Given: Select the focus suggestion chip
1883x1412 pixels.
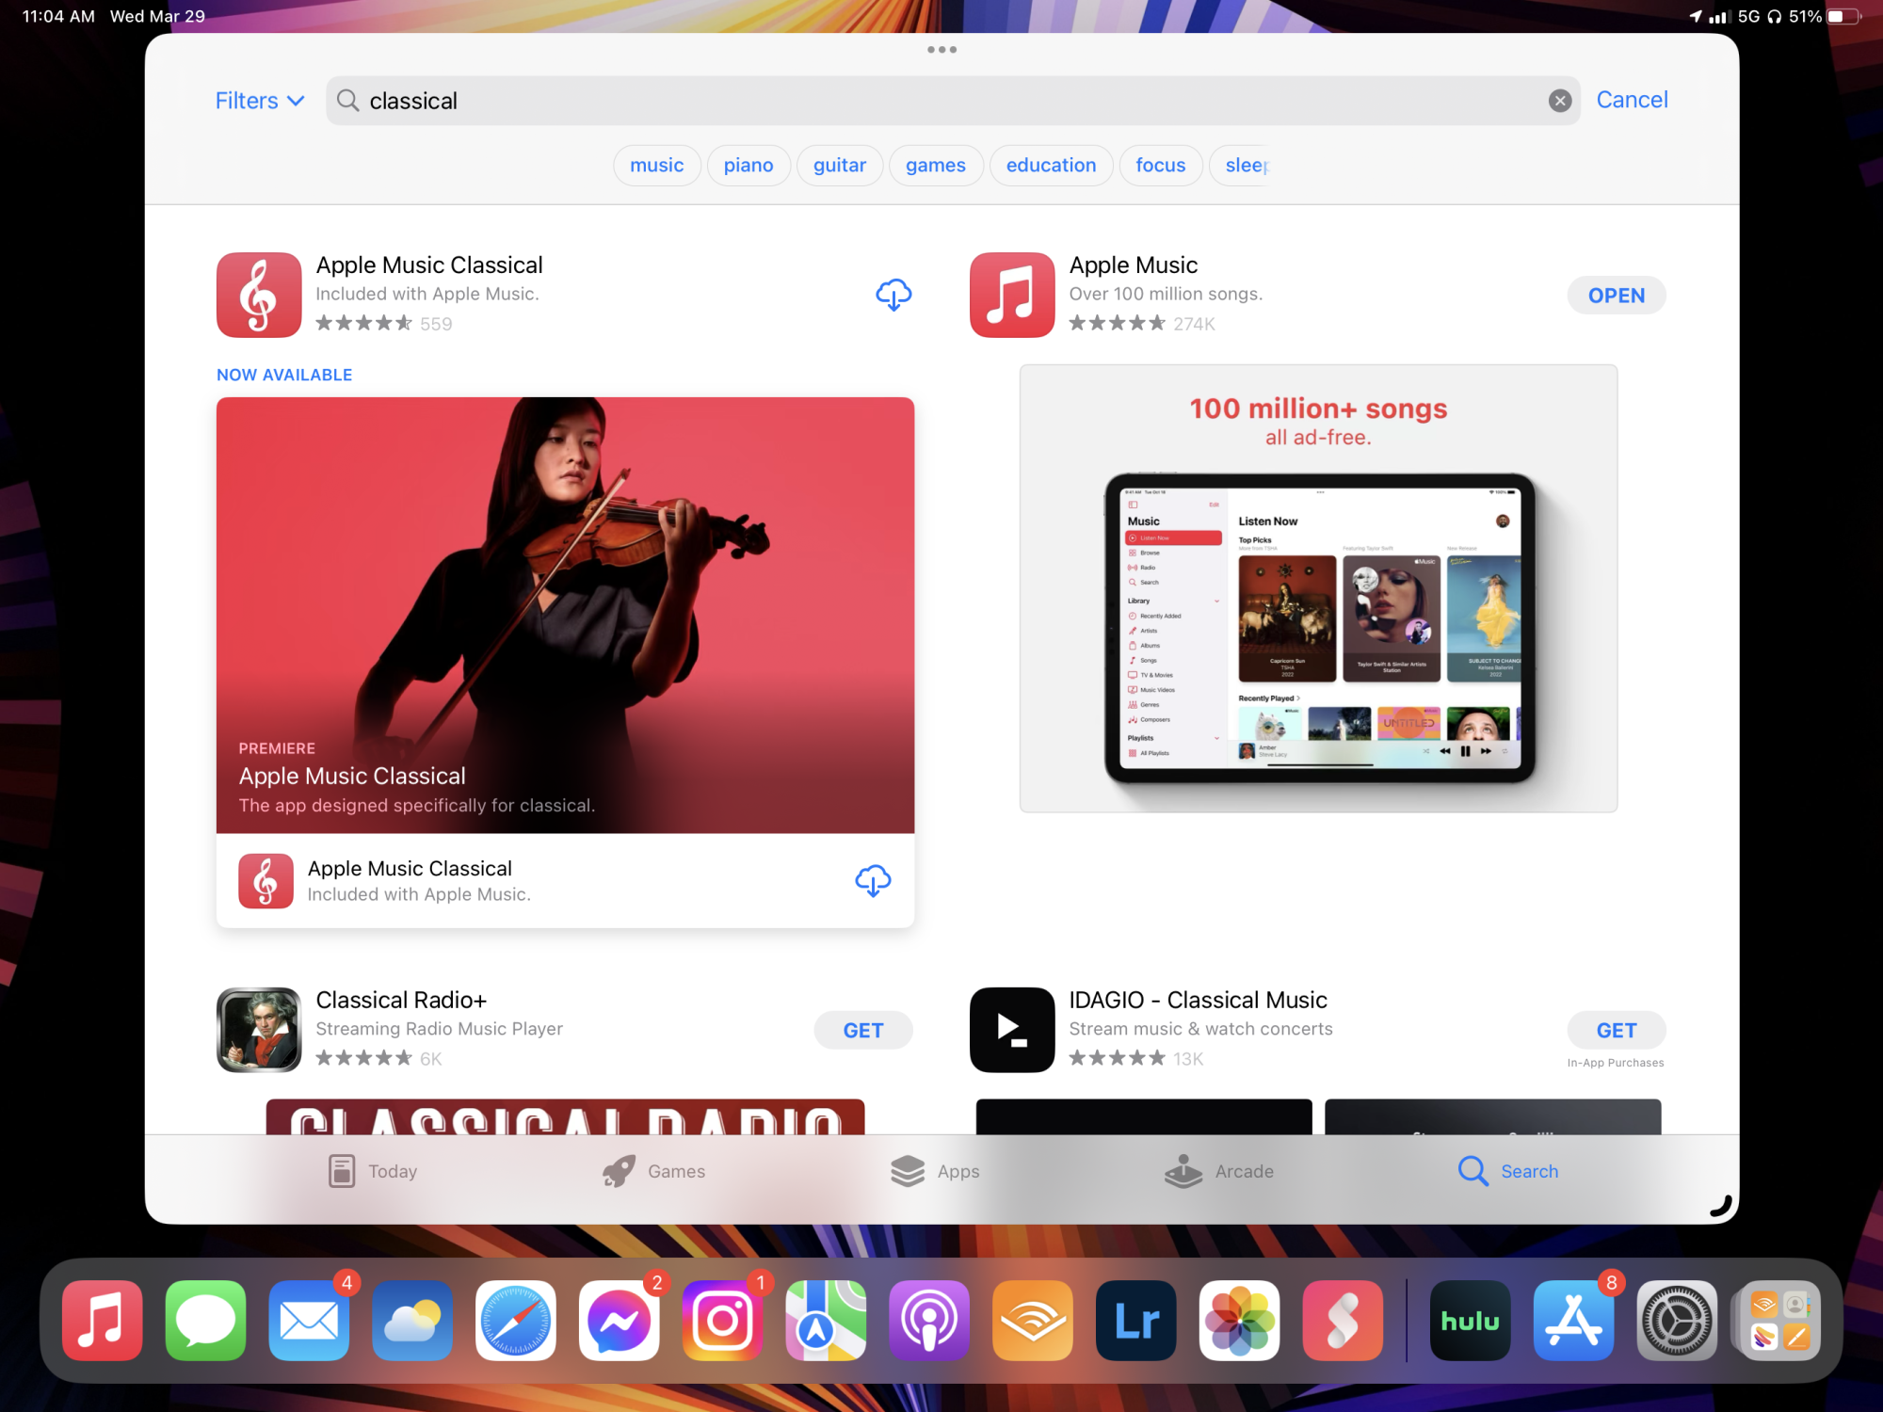Looking at the screenshot, I should tap(1160, 166).
